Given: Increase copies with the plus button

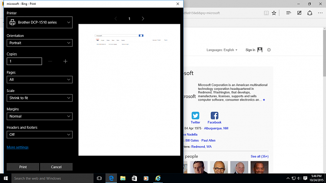Looking at the screenshot, I should 65,62.
